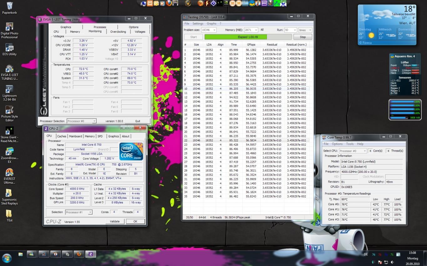Image resolution: width=427 pixels, height=266 pixels.
Task: Click Quit button in E-LEET
Action: pos(138,121)
